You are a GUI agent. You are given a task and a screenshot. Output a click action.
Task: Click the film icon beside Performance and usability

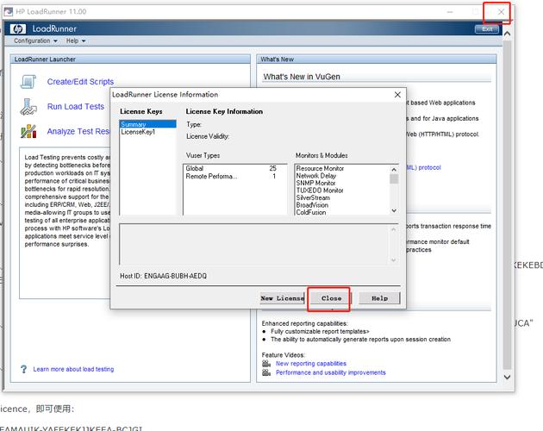point(267,373)
